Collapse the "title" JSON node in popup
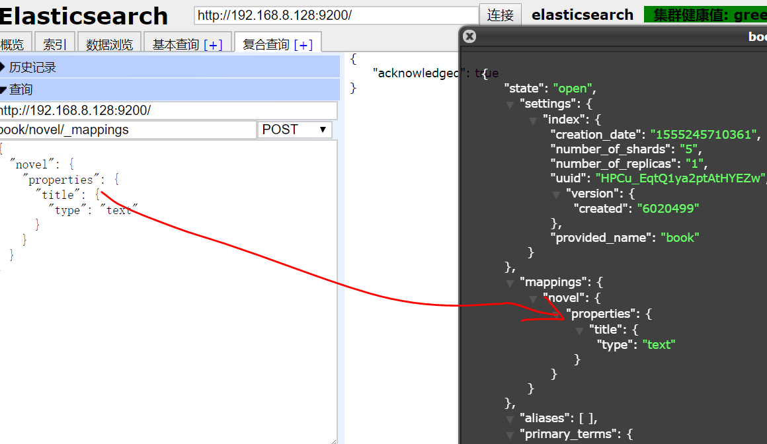 click(580, 330)
